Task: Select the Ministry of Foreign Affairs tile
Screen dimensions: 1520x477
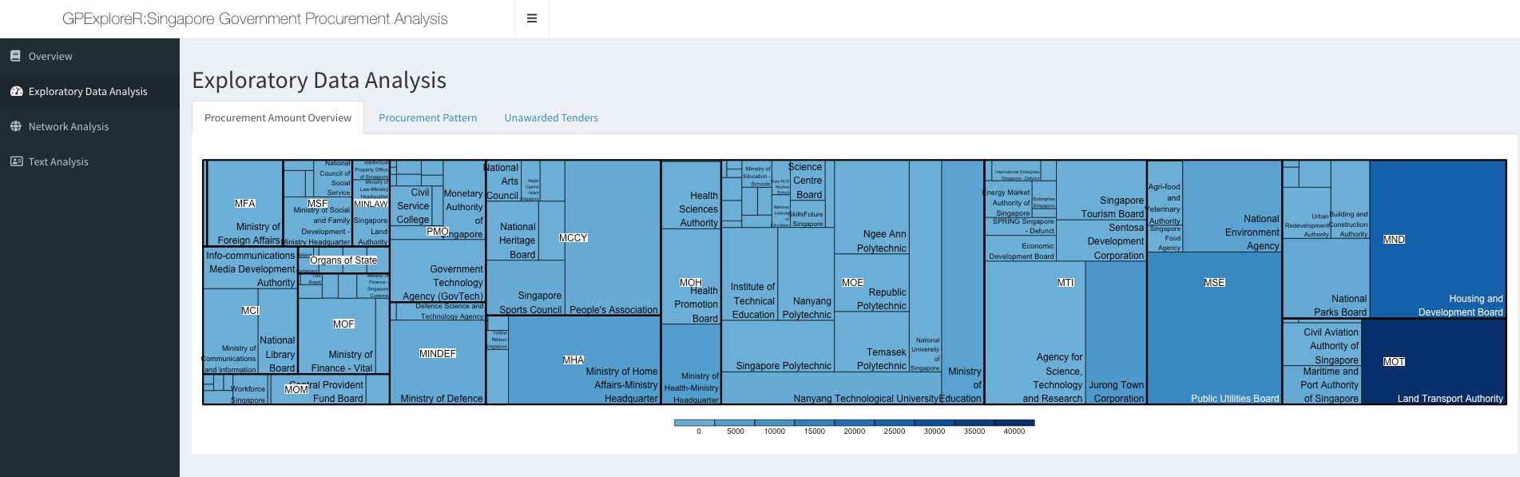Action: pyautogui.click(x=244, y=203)
